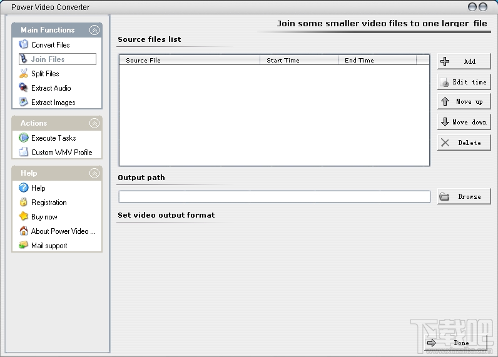This screenshot has height=357, width=498.
Task: Click the Done button
Action: click(455, 343)
